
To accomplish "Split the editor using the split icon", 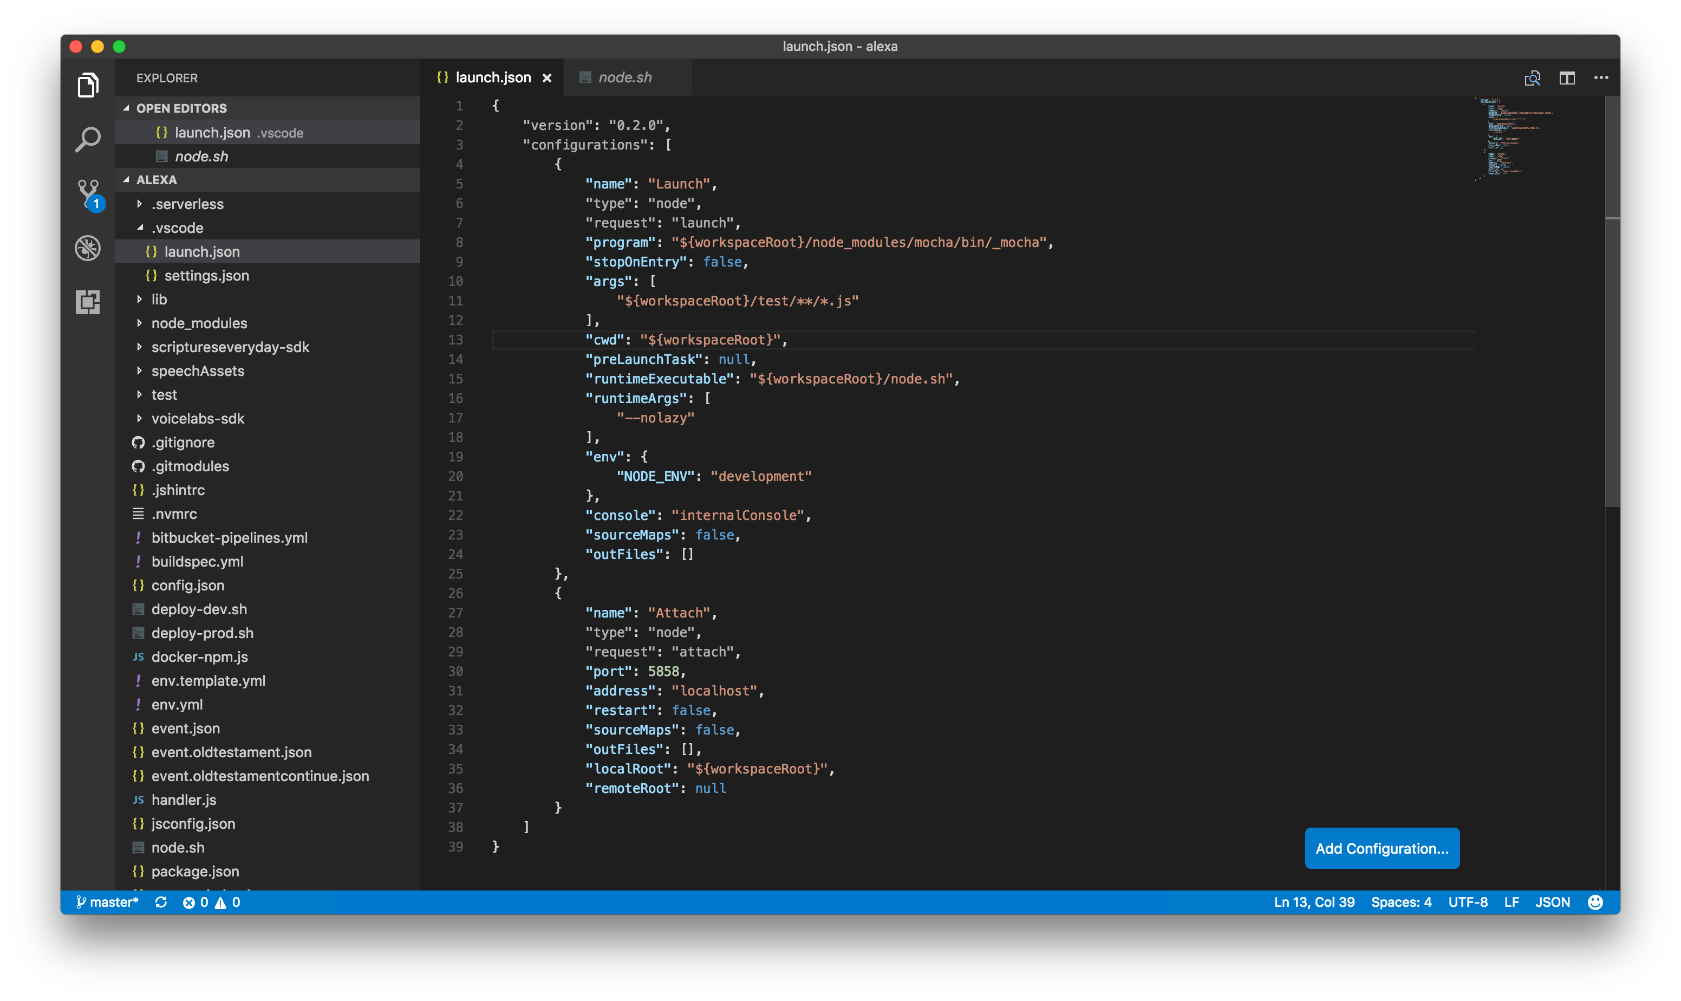I will point(1568,77).
